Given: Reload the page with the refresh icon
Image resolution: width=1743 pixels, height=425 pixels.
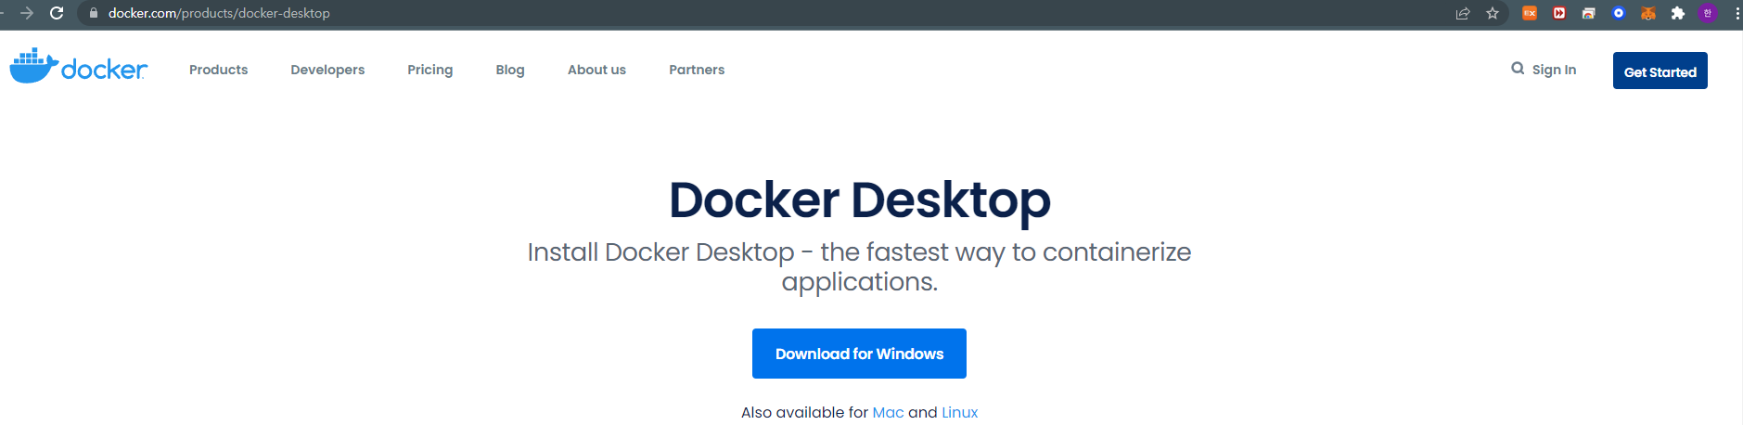Looking at the screenshot, I should coord(57,13).
